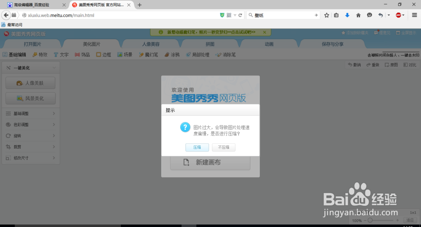
Task: Click the 去除照片闲杂路人 watermark tip link
Action: [x=393, y=55]
